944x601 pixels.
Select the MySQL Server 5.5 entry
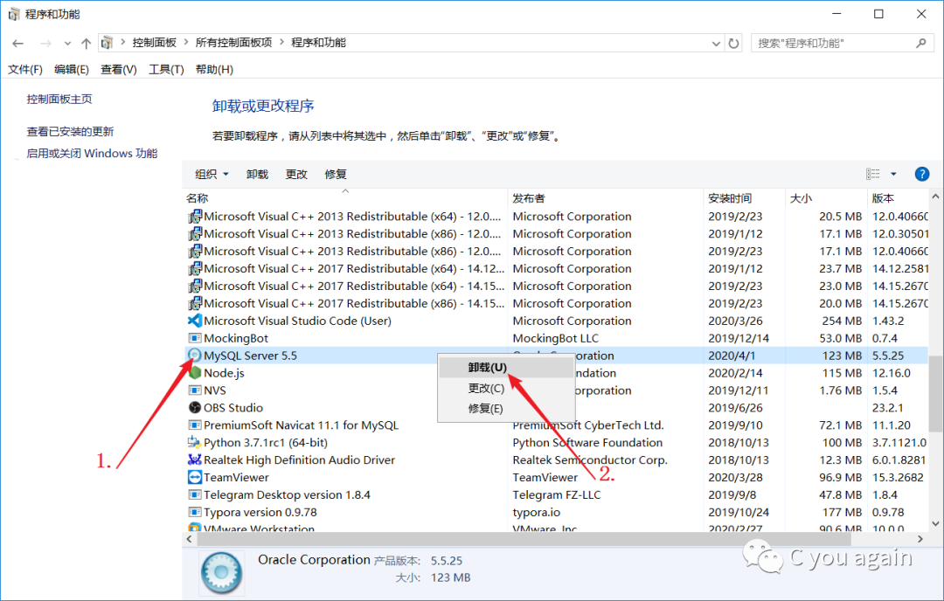(251, 356)
